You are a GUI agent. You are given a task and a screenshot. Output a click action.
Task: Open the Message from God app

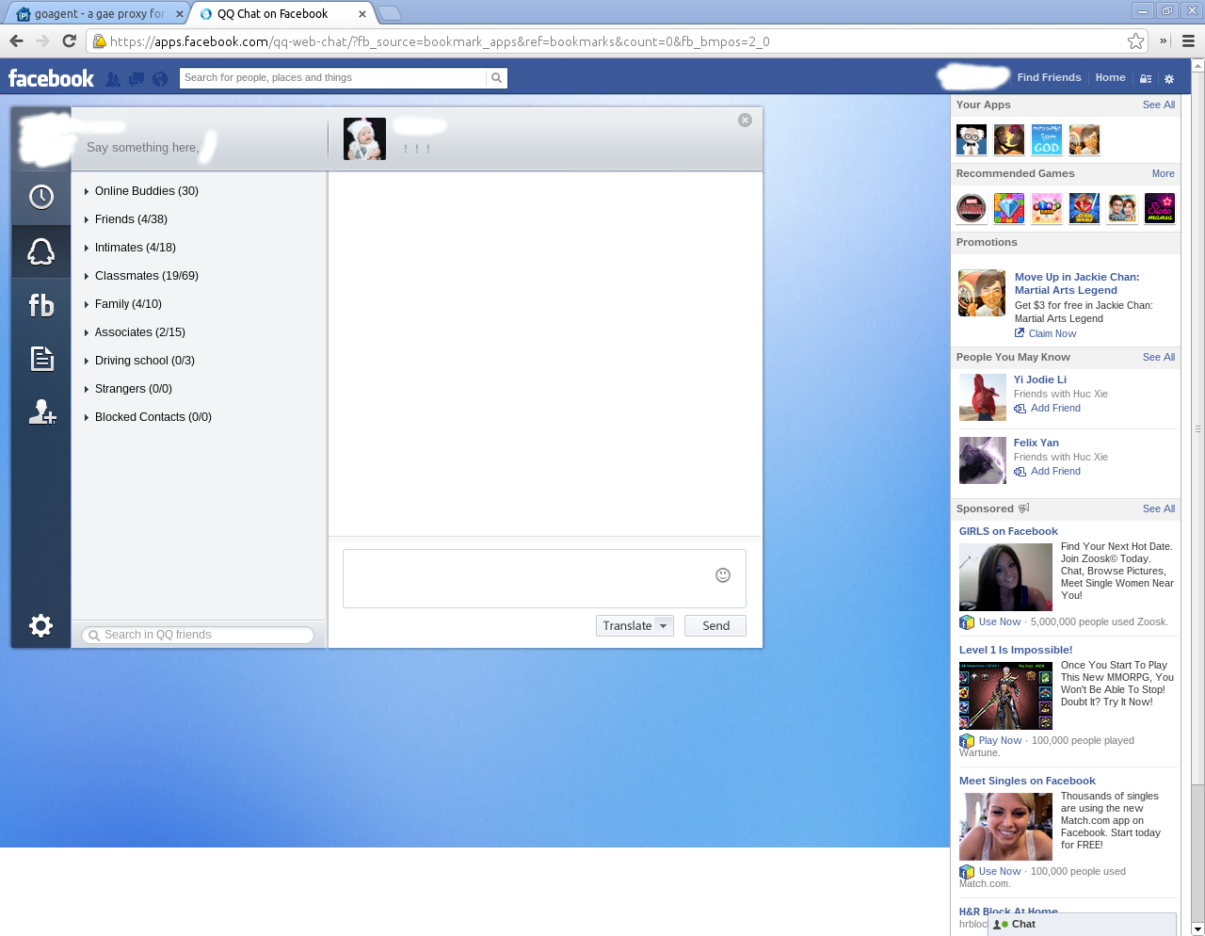(x=1047, y=139)
